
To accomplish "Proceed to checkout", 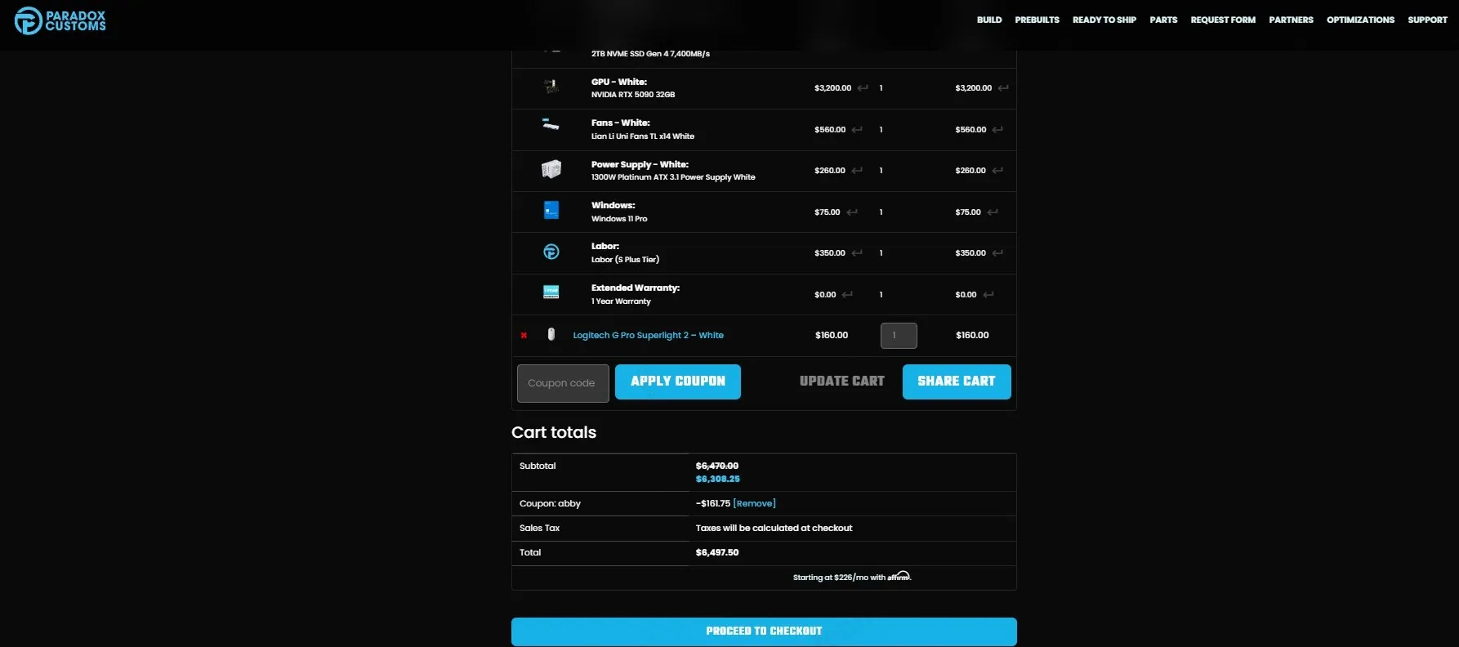I will (x=764, y=631).
